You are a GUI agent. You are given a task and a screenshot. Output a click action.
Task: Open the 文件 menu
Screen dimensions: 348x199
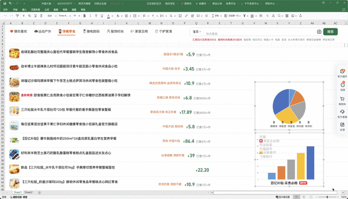[5, 10]
